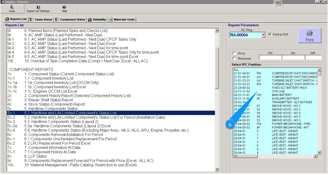Screen dimensions: 328x175
Task: Open Report List Settings
Action: pos(38,9)
